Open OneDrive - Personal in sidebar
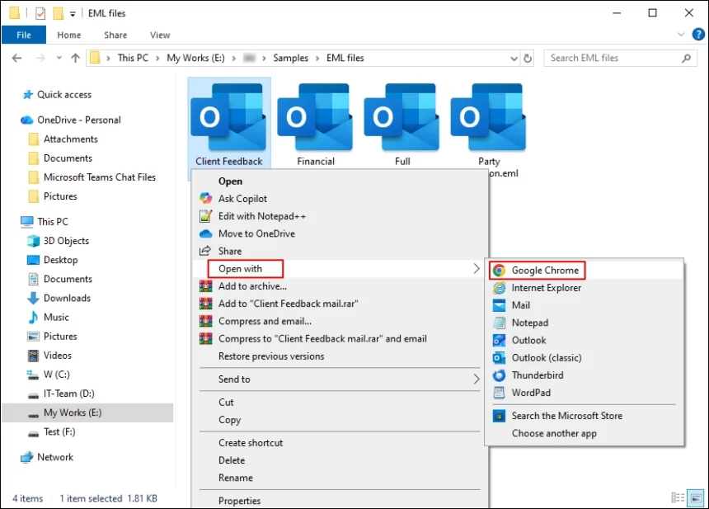Viewport: 709px width, 509px height. (x=78, y=120)
